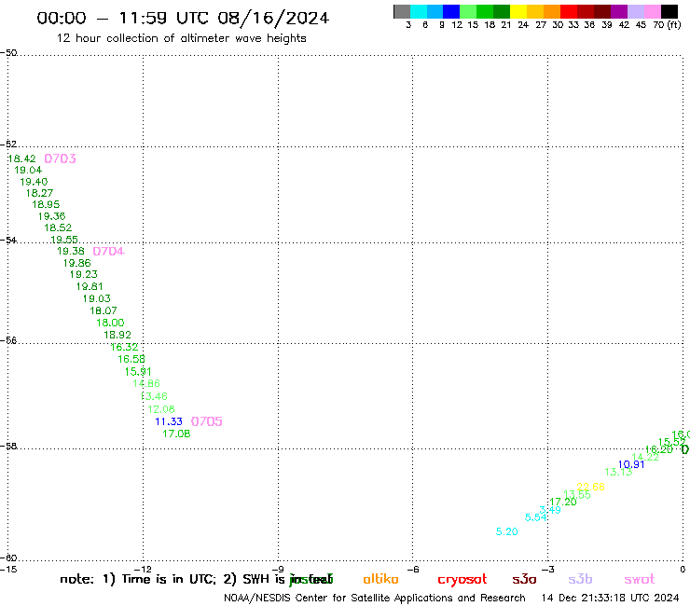Click the value 19.23
This screenshot has height=606, width=690.
tap(84, 275)
